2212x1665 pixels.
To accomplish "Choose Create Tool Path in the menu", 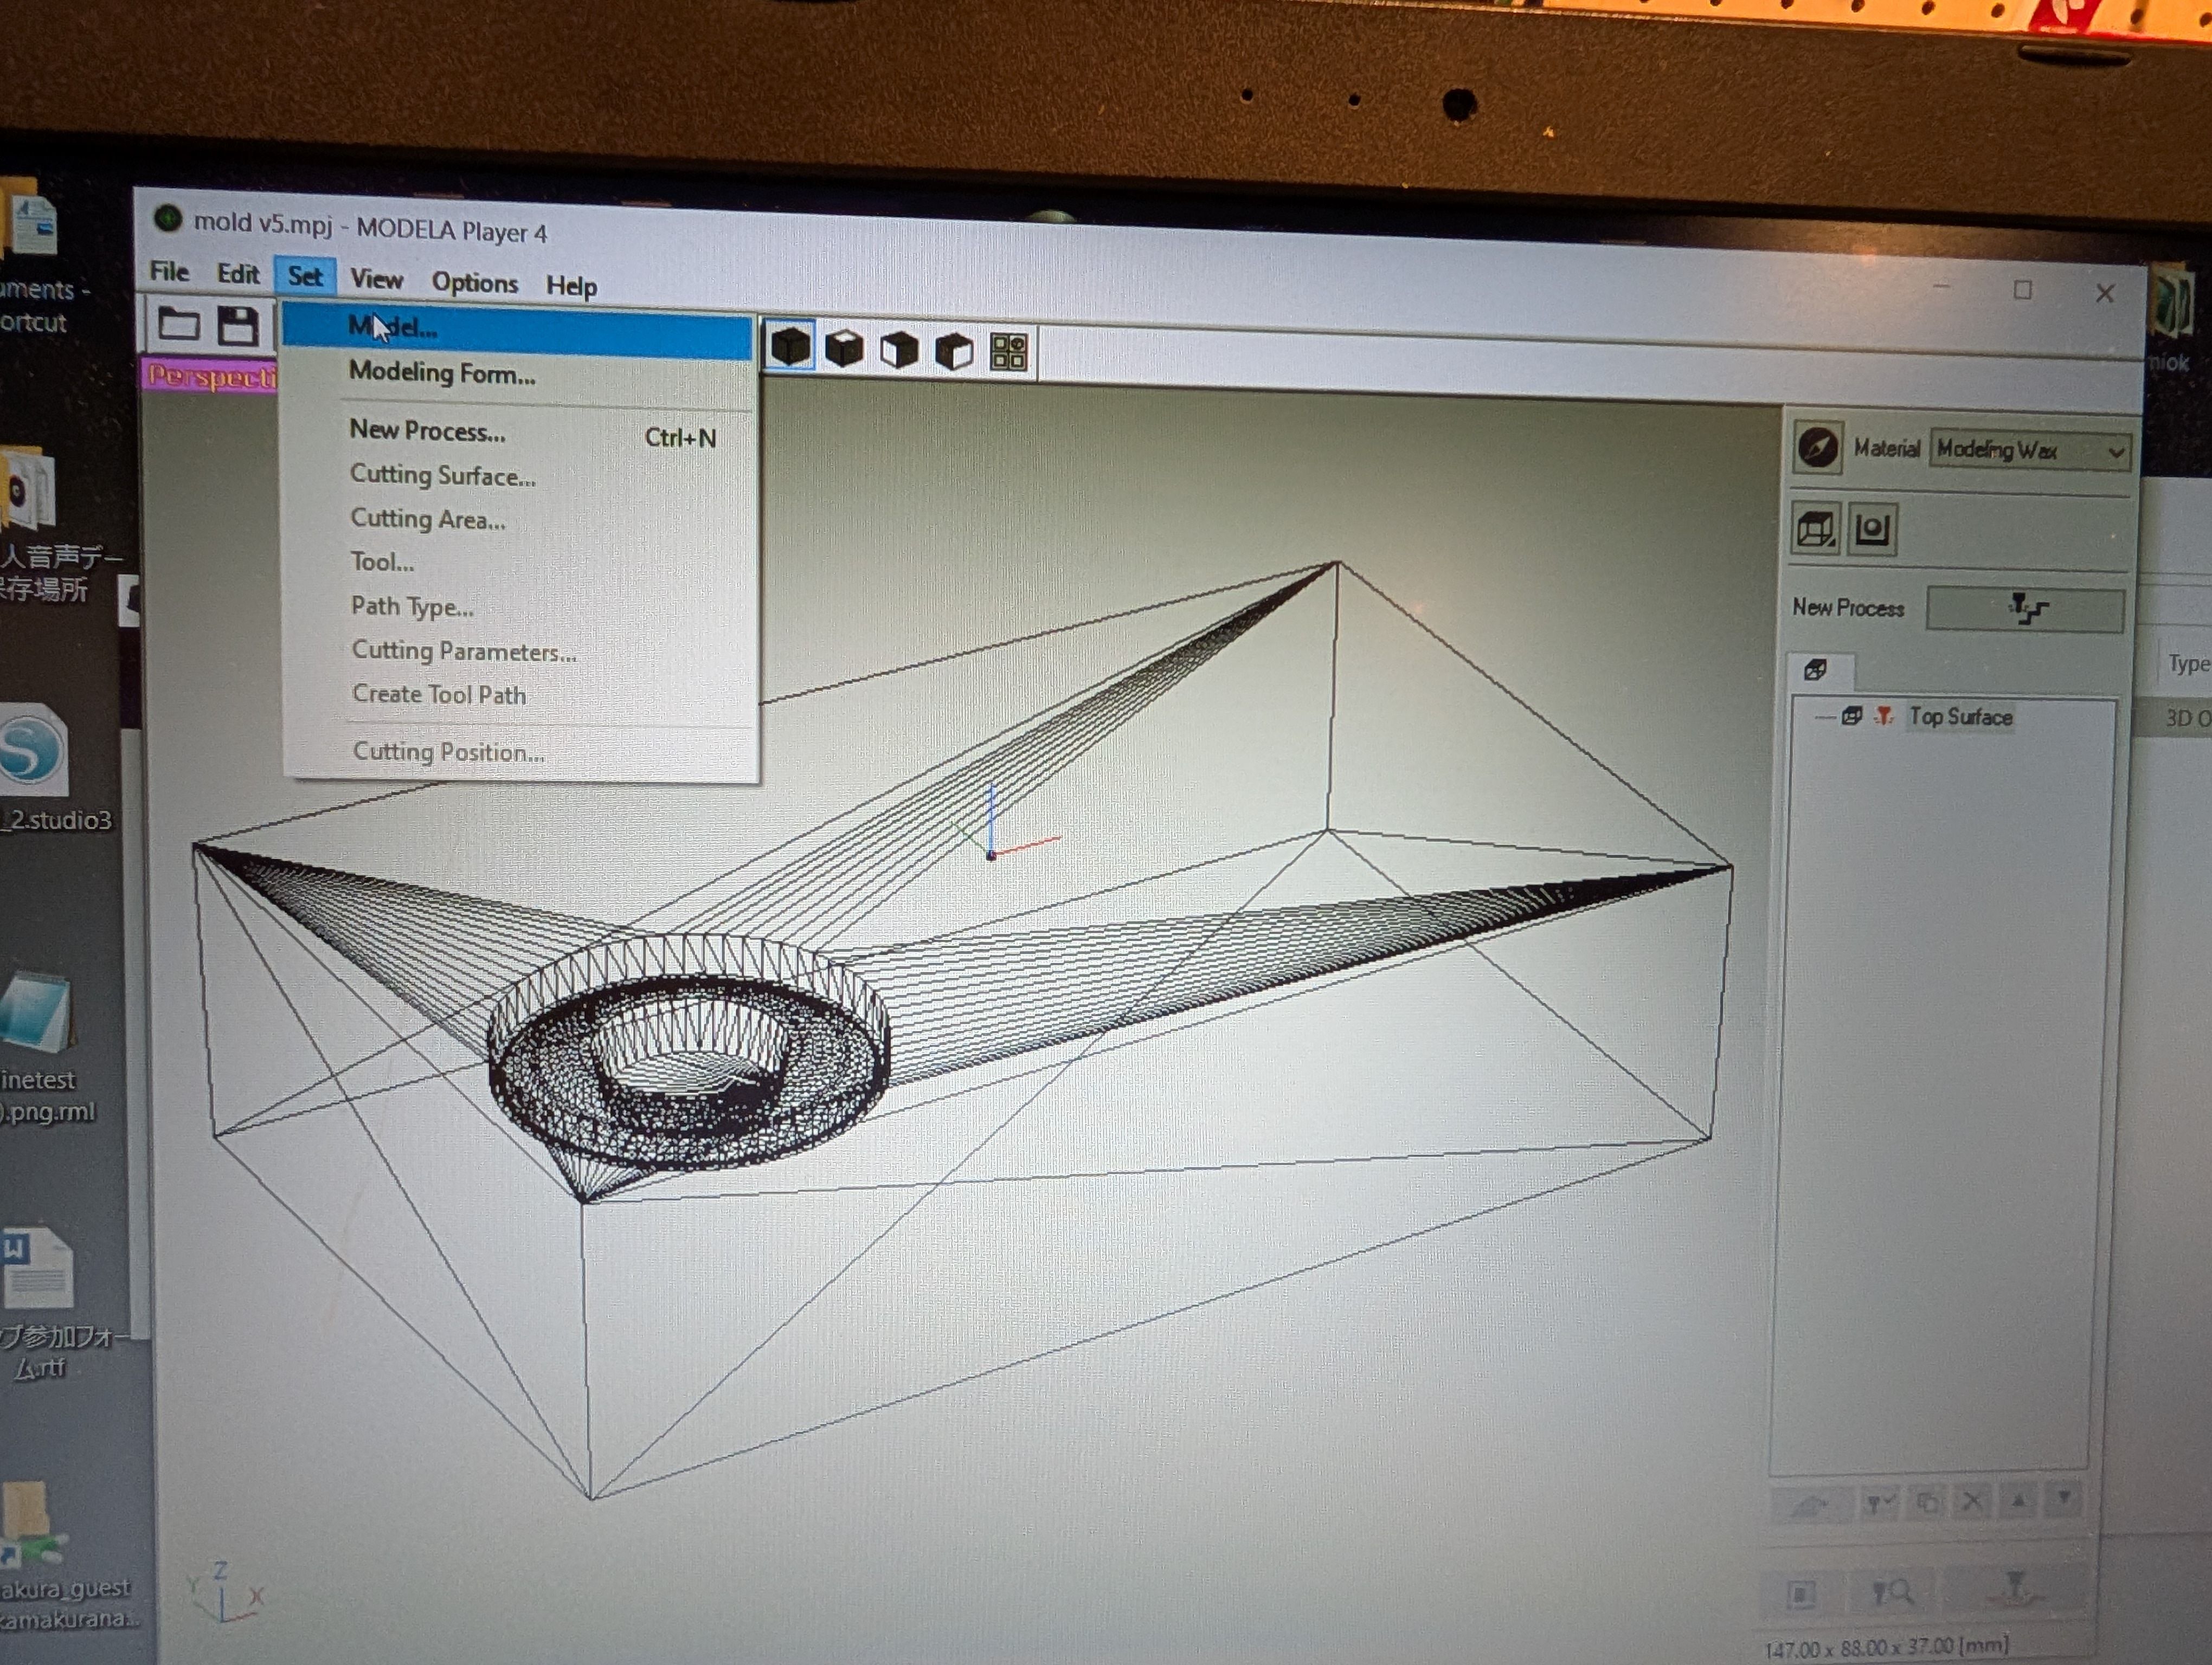I will (519, 695).
